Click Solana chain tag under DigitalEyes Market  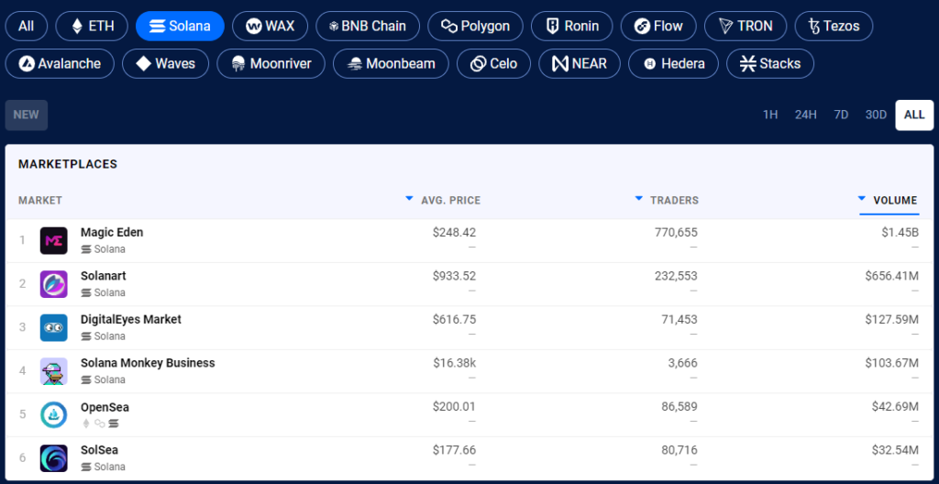coord(103,336)
